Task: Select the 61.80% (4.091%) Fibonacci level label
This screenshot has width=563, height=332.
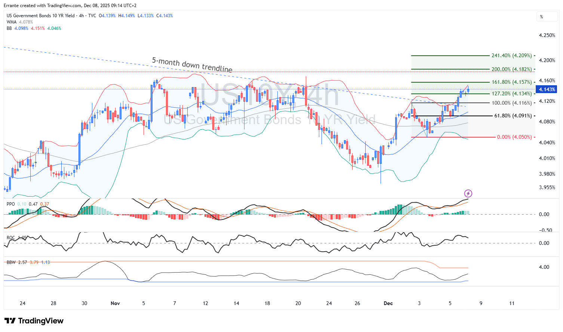Action: (x=513, y=116)
